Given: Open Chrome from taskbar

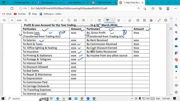Looking at the screenshot, I should click(x=82, y=98).
